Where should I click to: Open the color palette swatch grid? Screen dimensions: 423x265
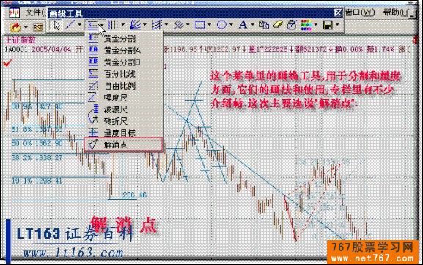306,25
